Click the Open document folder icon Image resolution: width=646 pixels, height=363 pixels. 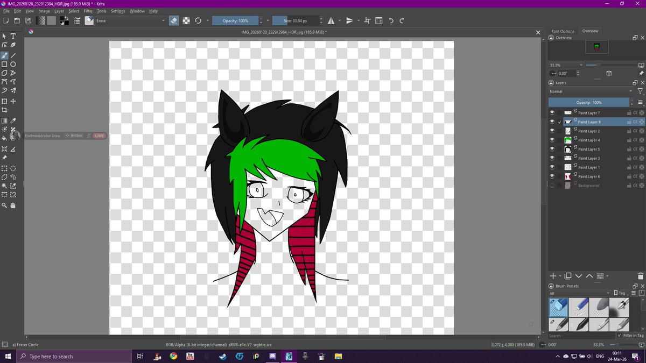point(17,20)
